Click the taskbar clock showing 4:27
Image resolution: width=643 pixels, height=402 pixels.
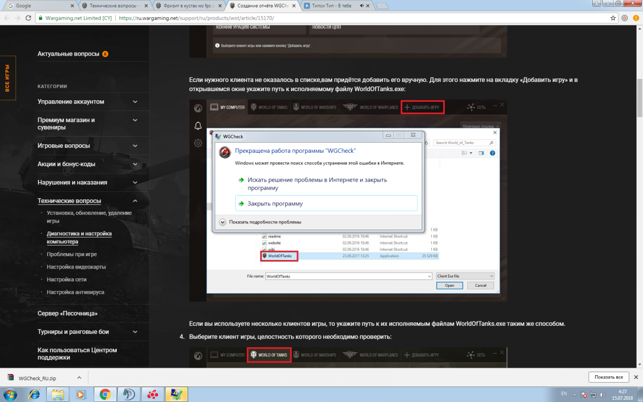622,394
